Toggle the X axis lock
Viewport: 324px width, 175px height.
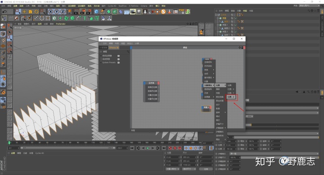(x=50, y=12)
